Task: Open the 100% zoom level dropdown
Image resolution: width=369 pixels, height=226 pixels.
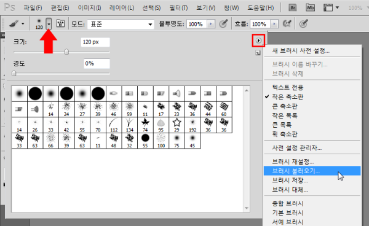Action: click(358, 8)
